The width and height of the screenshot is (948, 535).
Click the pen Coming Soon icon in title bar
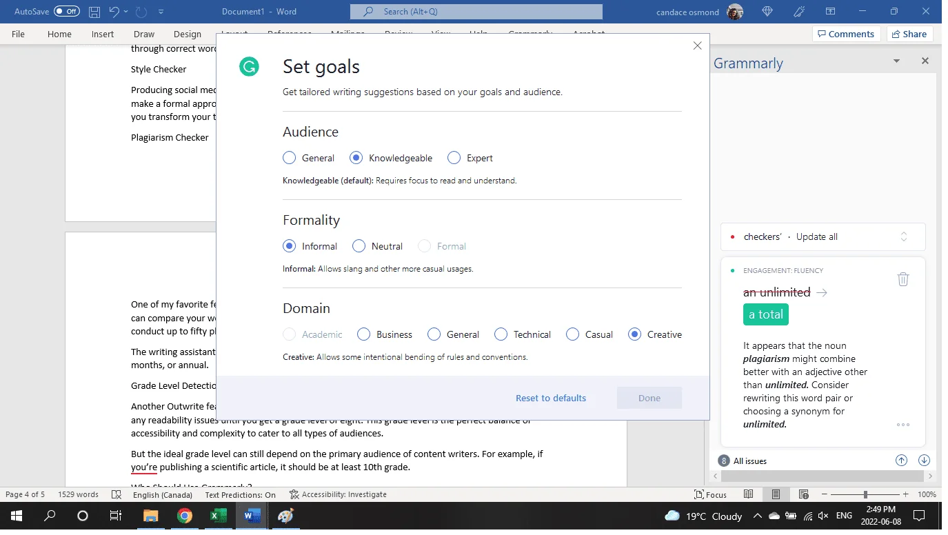tap(799, 12)
